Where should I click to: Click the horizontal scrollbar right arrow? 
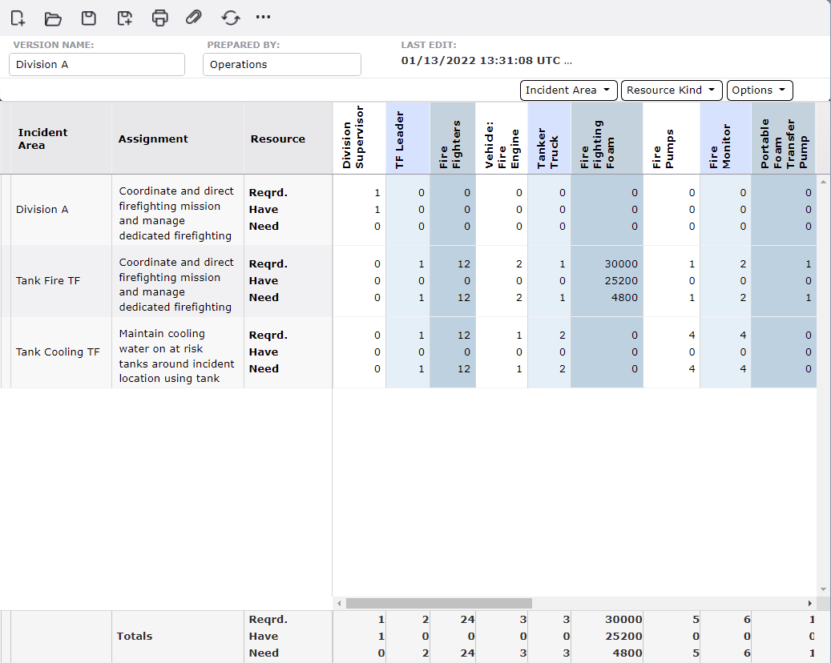pos(809,603)
